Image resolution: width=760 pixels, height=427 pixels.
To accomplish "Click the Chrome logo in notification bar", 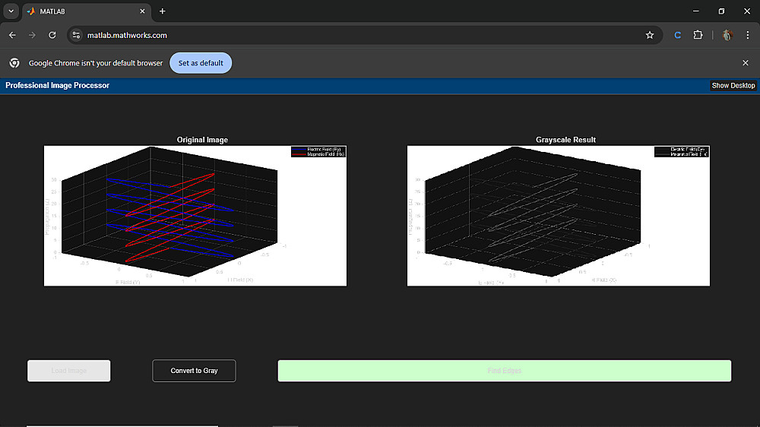I will pyautogui.click(x=14, y=63).
